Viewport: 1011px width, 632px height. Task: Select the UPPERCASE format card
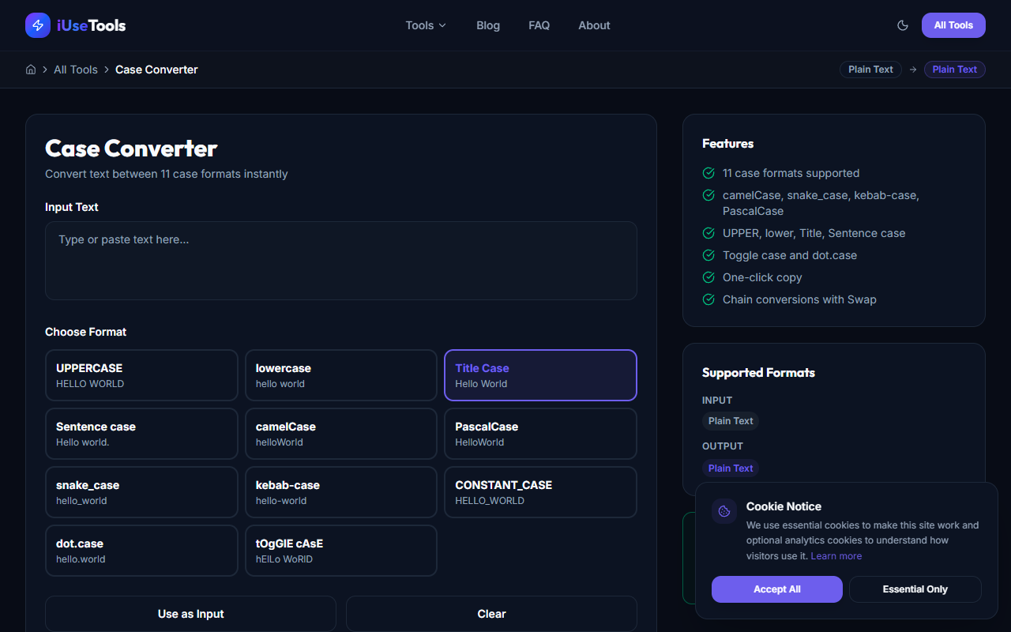pyautogui.click(x=141, y=374)
